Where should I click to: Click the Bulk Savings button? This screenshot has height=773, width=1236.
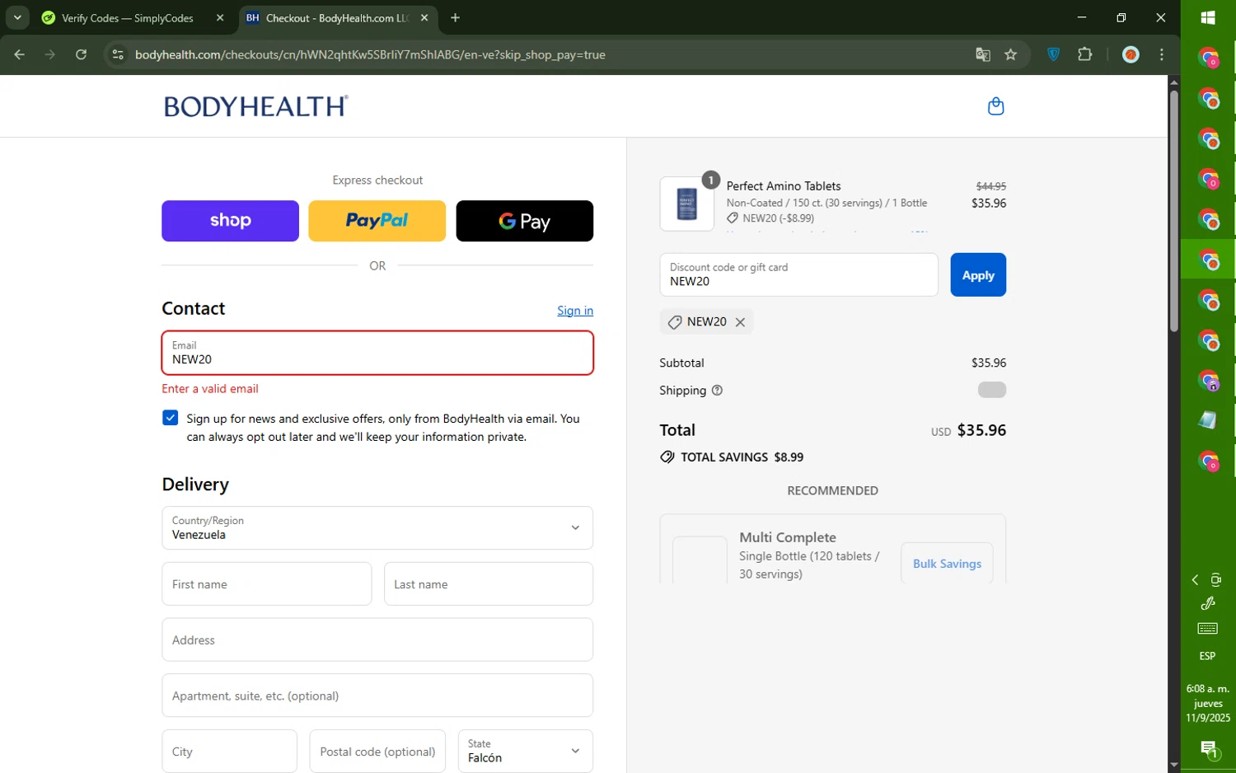(x=947, y=564)
